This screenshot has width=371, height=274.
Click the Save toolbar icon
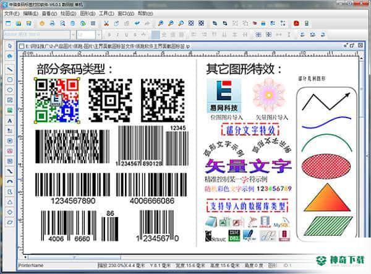(x=29, y=23)
